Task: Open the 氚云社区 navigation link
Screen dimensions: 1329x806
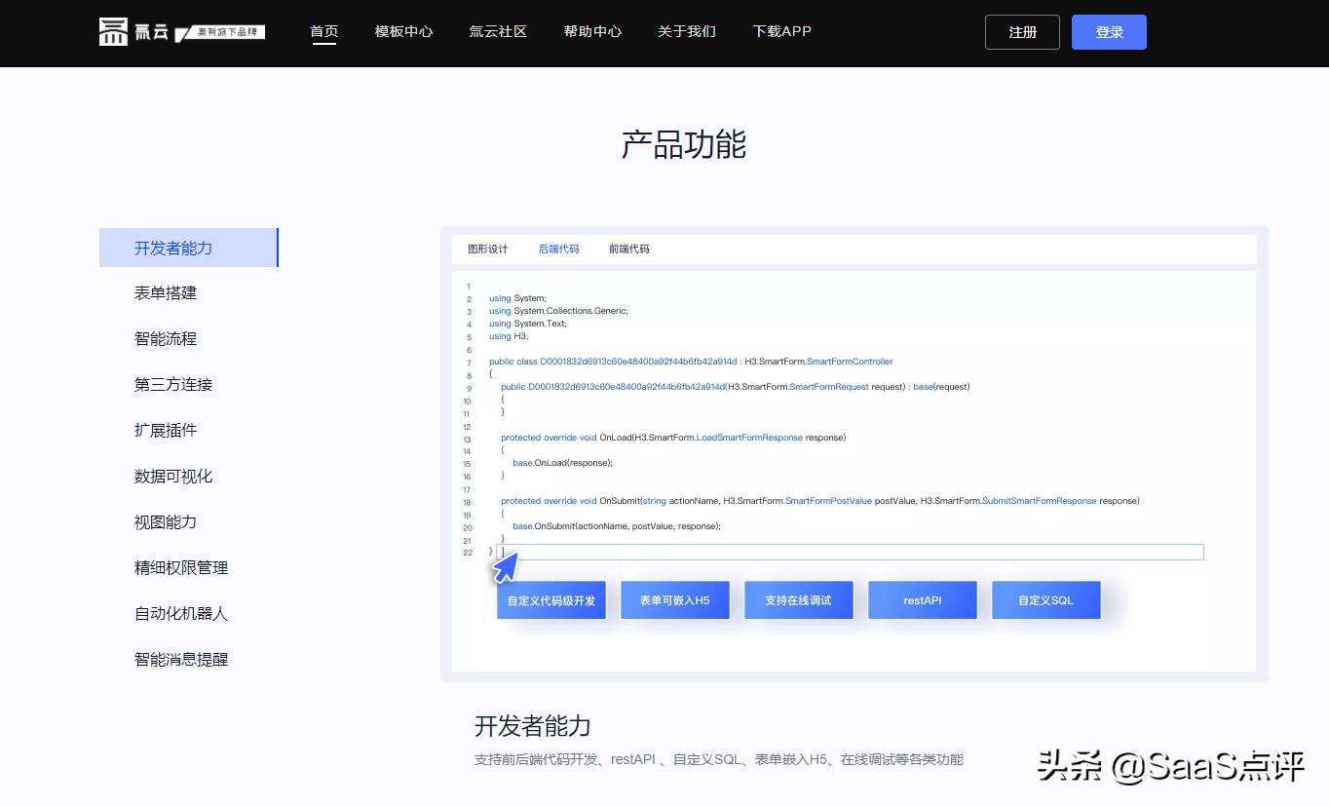Action: pos(498,31)
